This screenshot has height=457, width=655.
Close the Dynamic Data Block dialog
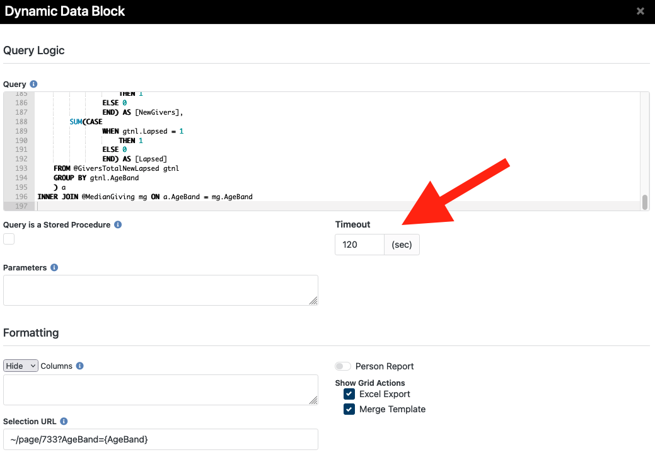coord(640,11)
